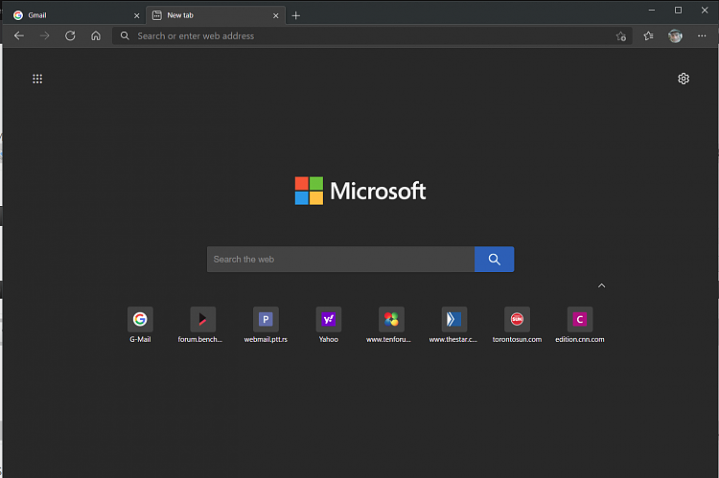
Task: Open a new tab with plus button
Action: tap(296, 15)
